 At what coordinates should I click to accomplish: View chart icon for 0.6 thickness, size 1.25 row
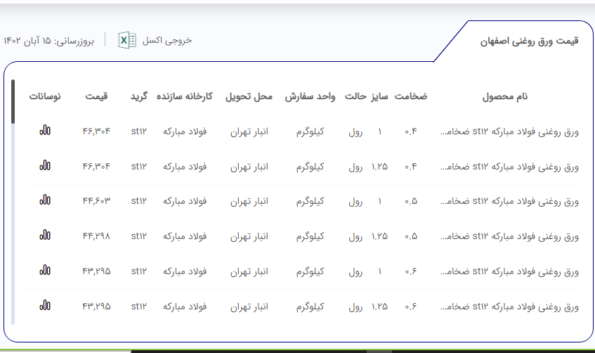point(45,306)
